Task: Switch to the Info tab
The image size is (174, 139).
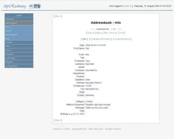Action: coord(84,39)
